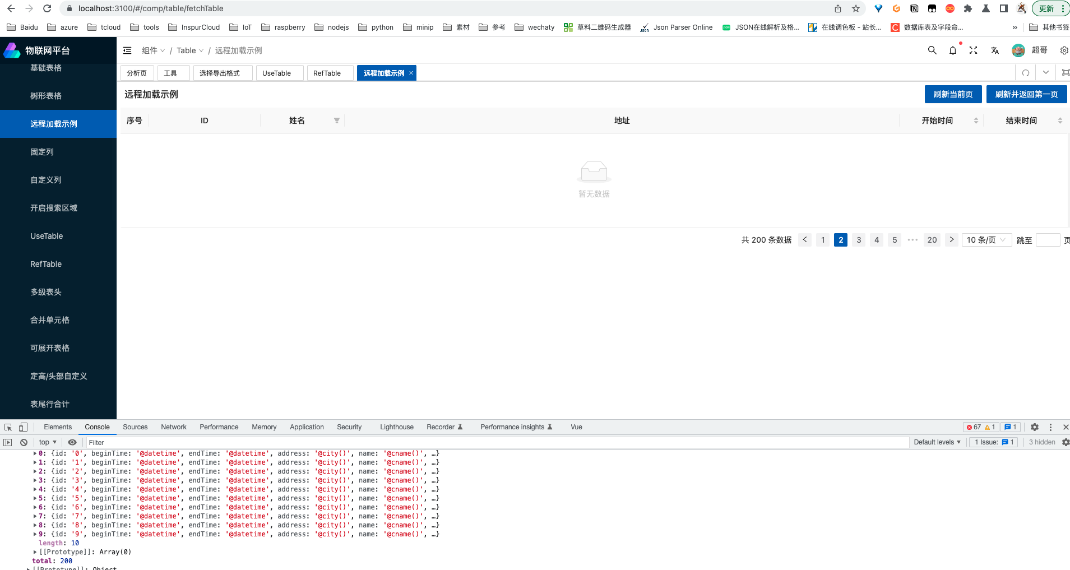Click the console Filter input
This screenshot has width=1070, height=570.
pyautogui.click(x=497, y=442)
